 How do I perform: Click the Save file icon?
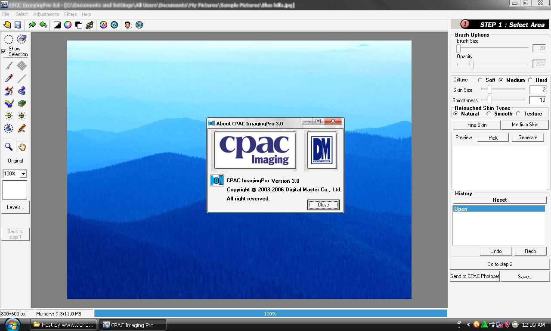(x=17, y=25)
